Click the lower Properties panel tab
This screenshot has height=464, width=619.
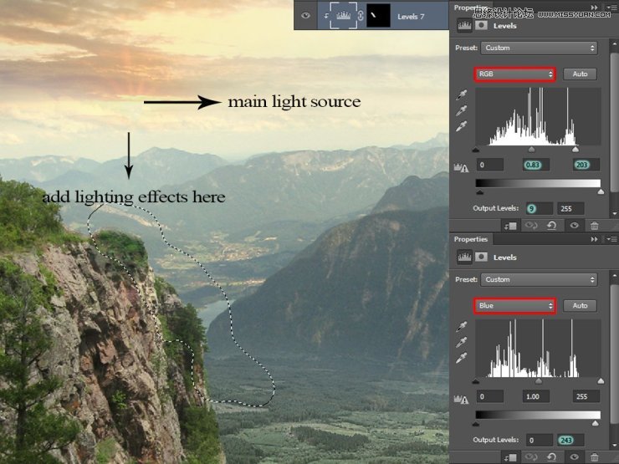click(x=471, y=239)
